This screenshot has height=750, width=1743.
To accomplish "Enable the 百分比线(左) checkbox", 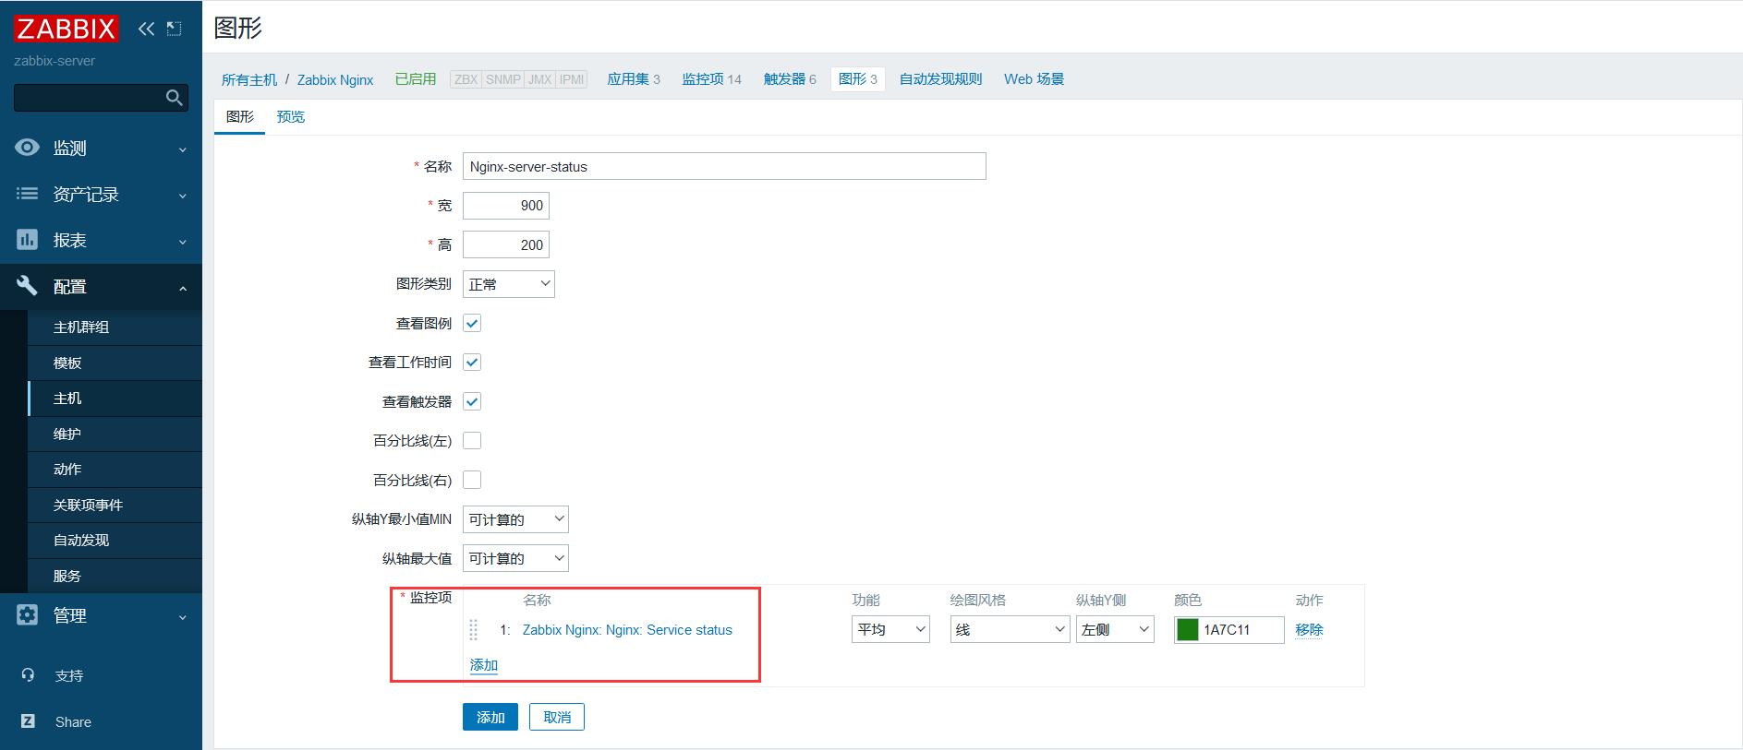I will click(x=472, y=441).
